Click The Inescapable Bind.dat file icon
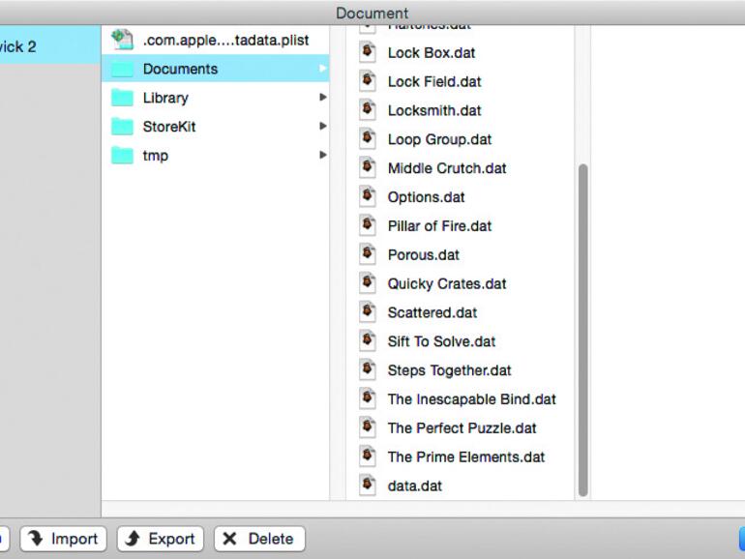 pyautogui.click(x=368, y=398)
